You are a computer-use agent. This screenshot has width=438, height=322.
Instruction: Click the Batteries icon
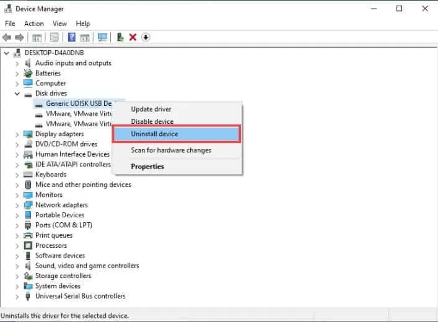tap(28, 73)
